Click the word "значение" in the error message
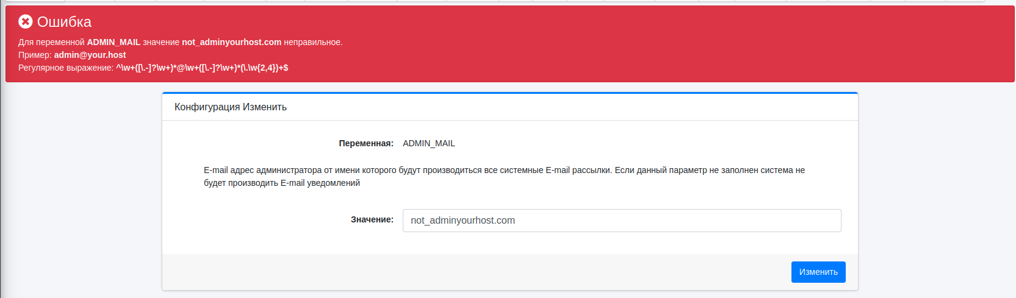Image resolution: width=1016 pixels, height=298 pixels. [161, 42]
